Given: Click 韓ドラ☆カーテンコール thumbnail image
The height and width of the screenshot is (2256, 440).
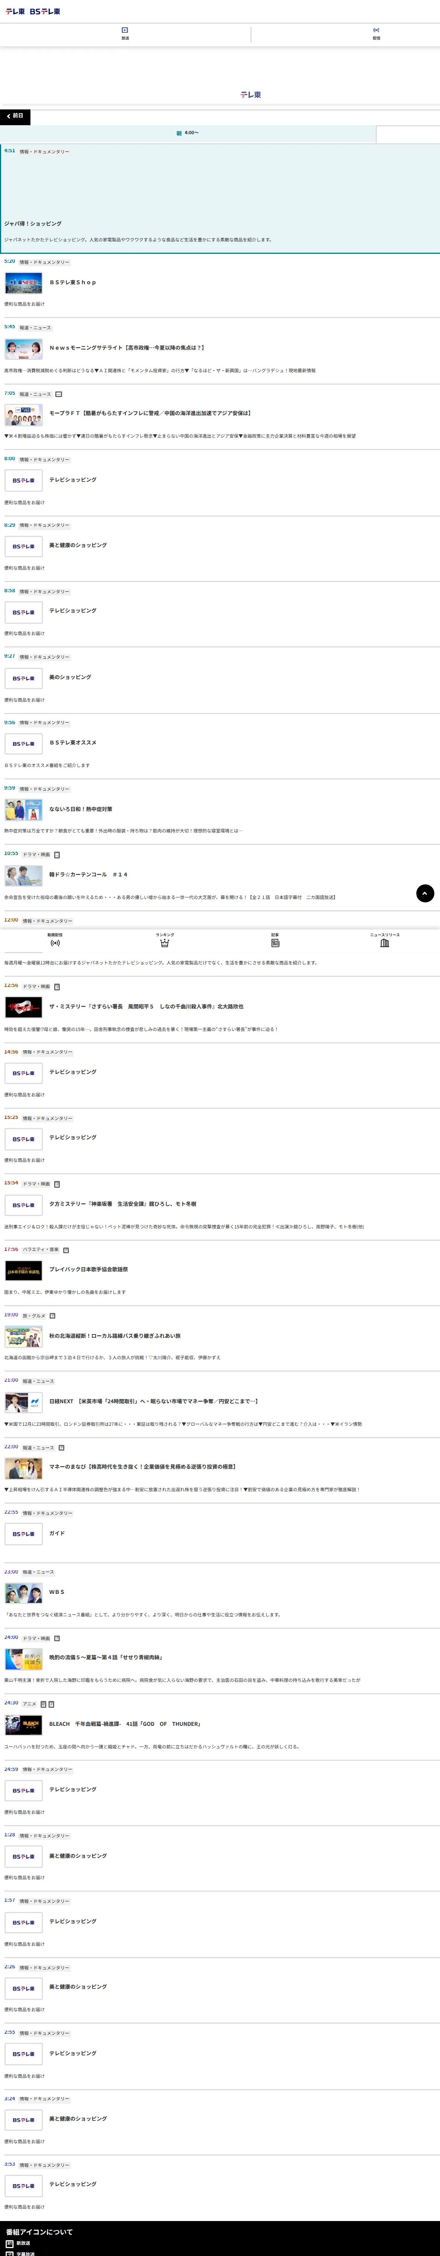Looking at the screenshot, I should (x=24, y=875).
